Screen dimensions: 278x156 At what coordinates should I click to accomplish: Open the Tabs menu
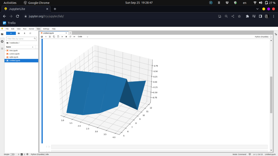39,29
